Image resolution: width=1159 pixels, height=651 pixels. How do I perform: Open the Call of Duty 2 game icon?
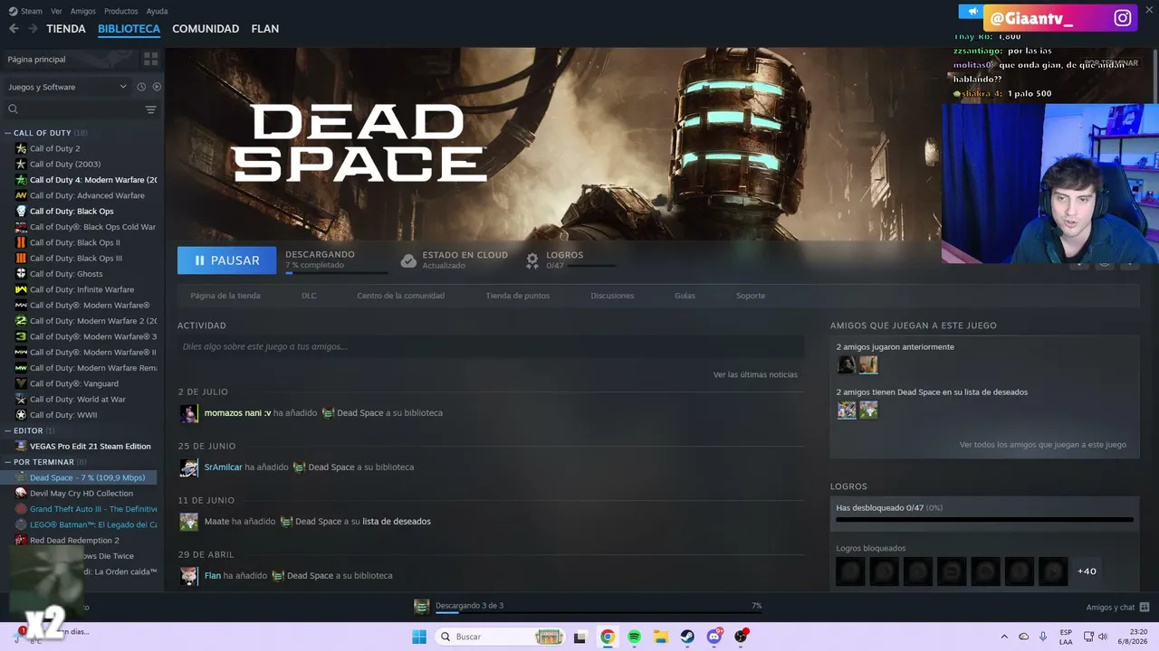point(21,148)
